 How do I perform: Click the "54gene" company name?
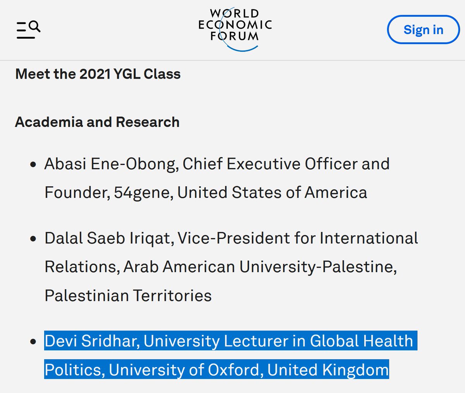click(x=143, y=192)
